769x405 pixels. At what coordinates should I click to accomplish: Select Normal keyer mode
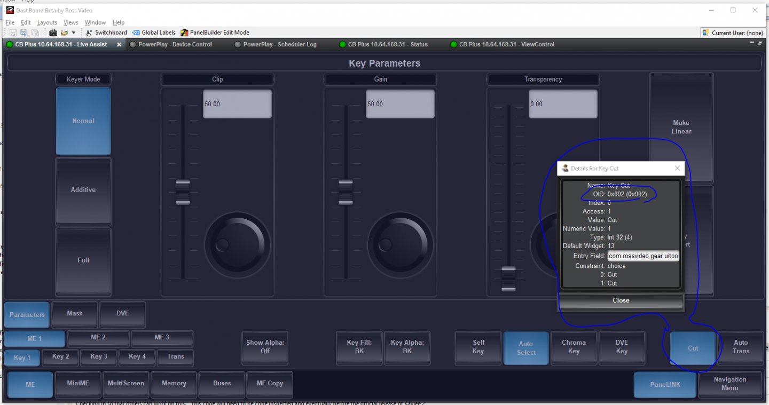point(83,121)
